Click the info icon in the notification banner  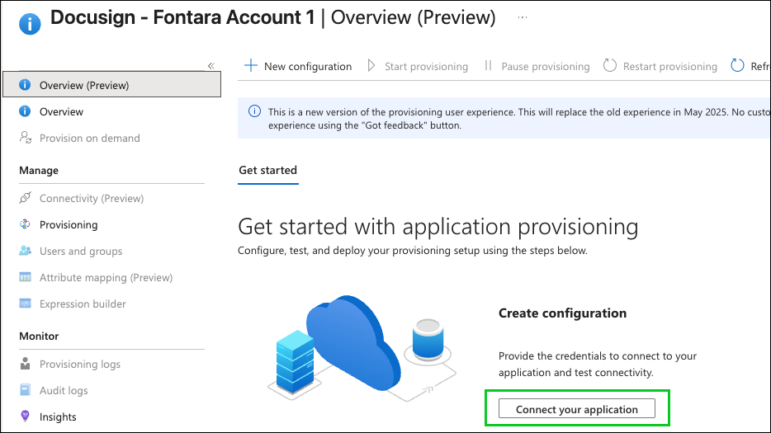coord(253,111)
